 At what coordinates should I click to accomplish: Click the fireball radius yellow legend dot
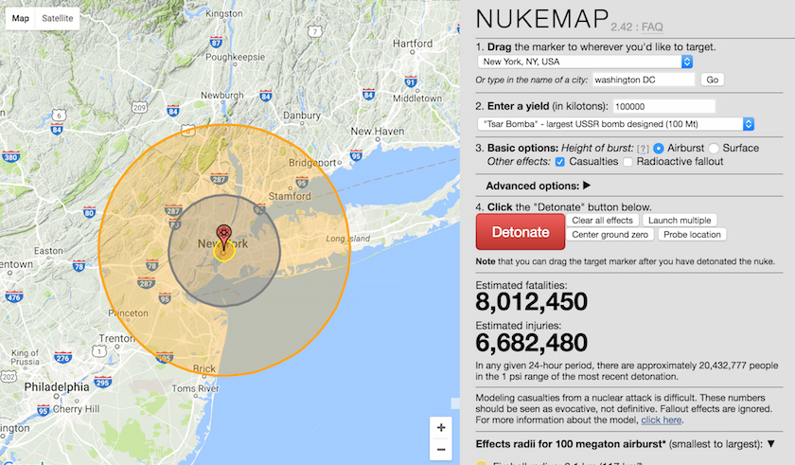[481, 463]
